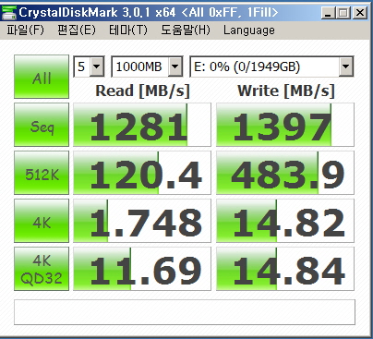
Task: Run all benchmarks with the All button
Action: click(x=42, y=77)
